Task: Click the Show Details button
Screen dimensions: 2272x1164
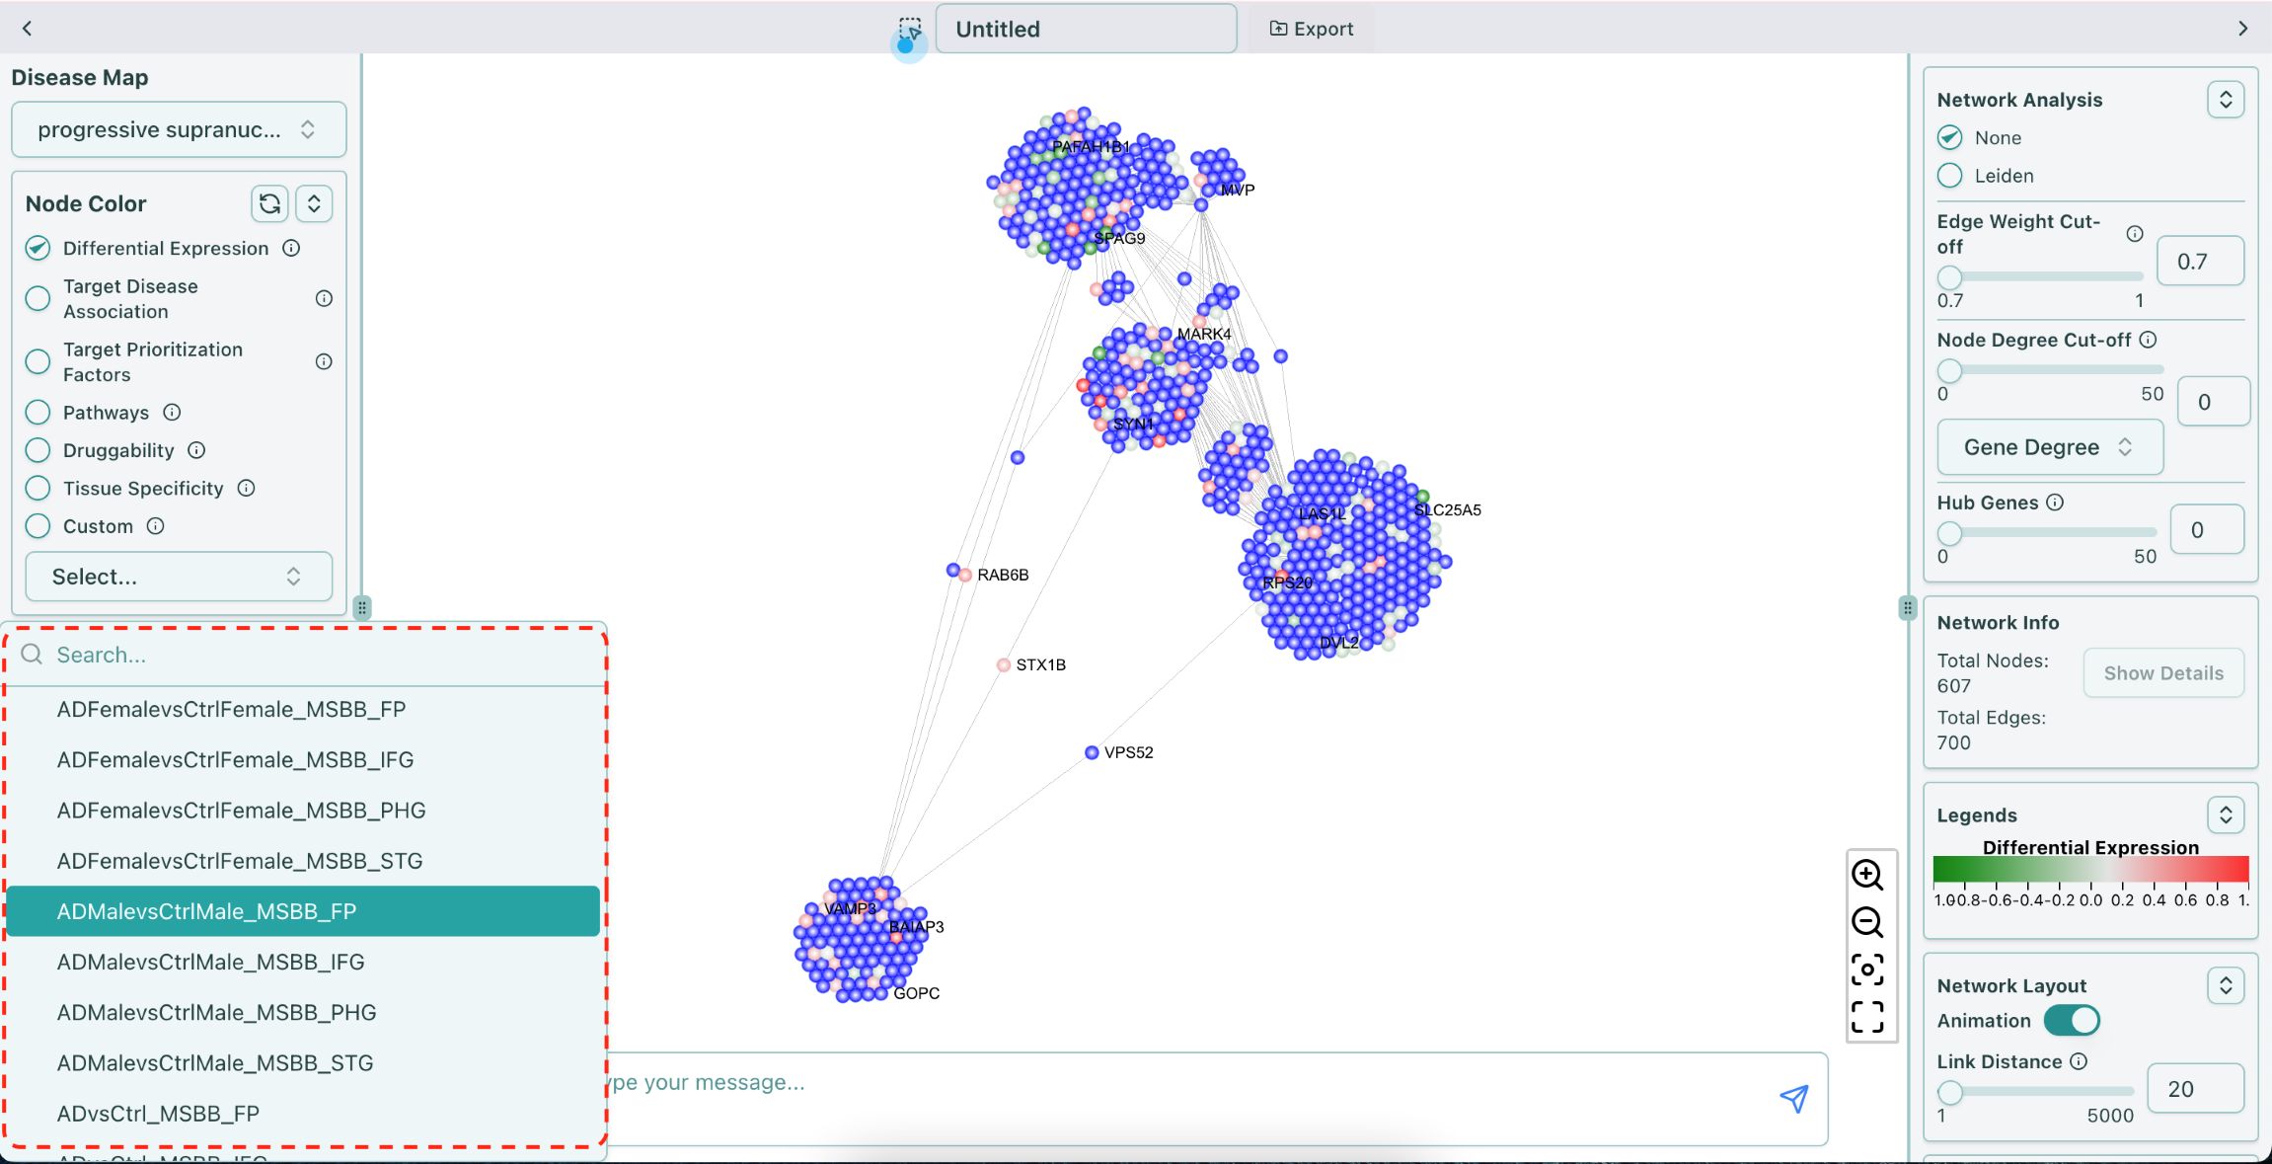Action: click(2163, 673)
